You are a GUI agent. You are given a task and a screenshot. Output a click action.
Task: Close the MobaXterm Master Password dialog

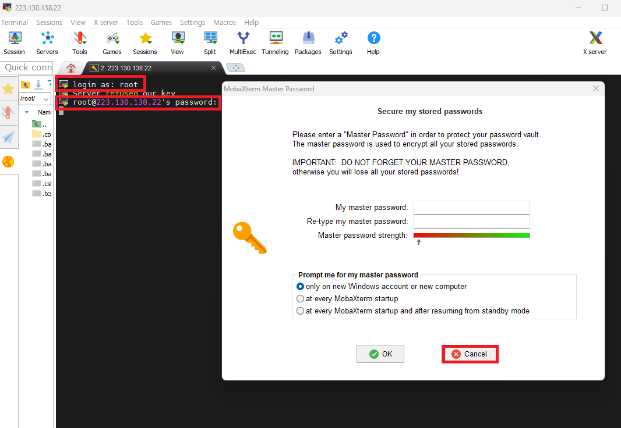pyautogui.click(x=595, y=88)
